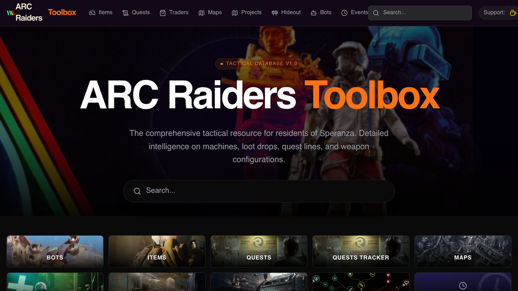Open the BOTS category card

(x=55, y=252)
